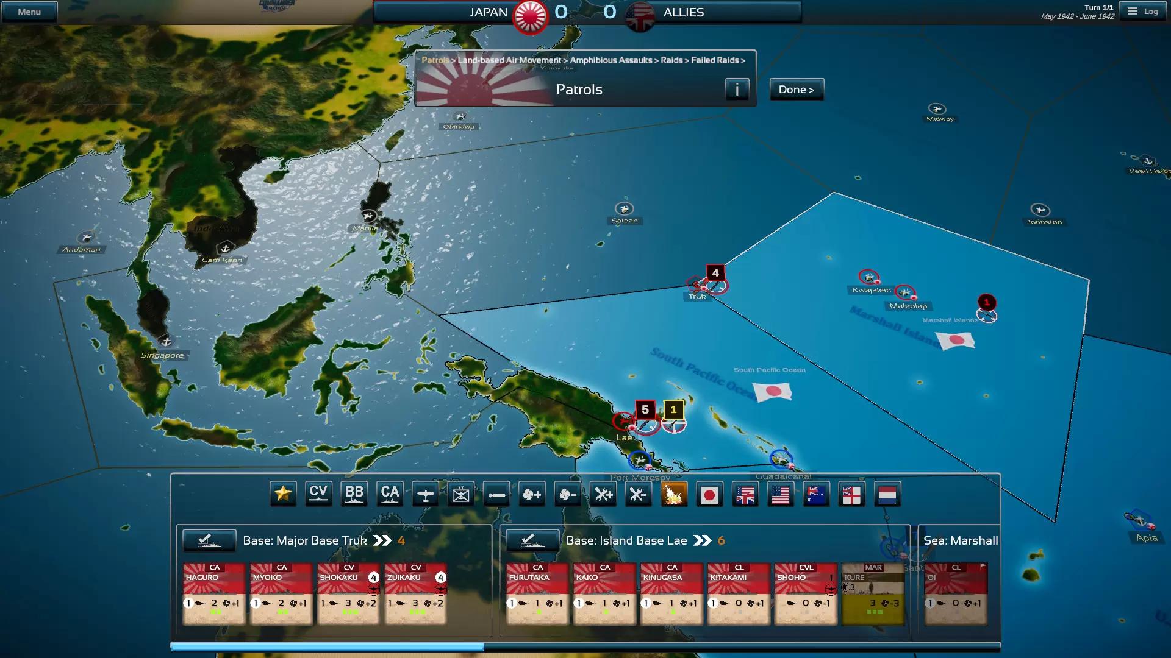This screenshot has width=1171, height=658.
Task: Select the explosion damaged-units filter icon
Action: (674, 494)
